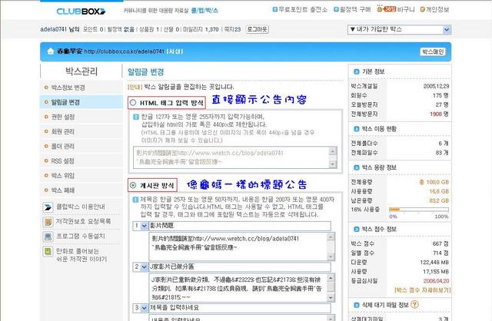The width and height of the screenshot is (492, 321).
Task: Click the home icon in the blue banner
Action: pos(50,51)
